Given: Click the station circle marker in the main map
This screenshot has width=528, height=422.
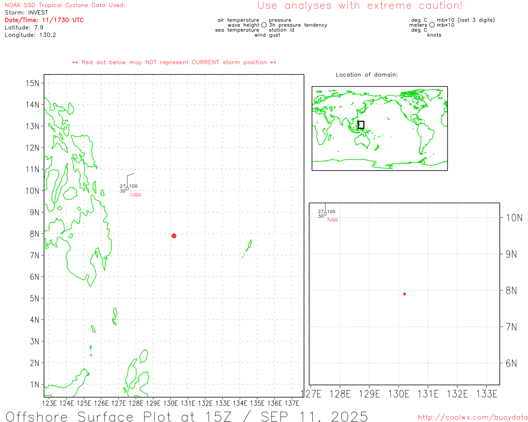Looking at the screenshot, I should pos(127,189).
